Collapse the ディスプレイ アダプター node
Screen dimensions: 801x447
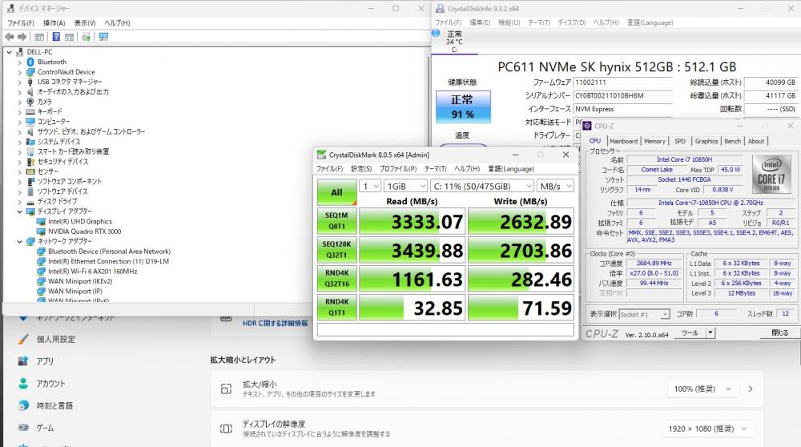point(20,211)
